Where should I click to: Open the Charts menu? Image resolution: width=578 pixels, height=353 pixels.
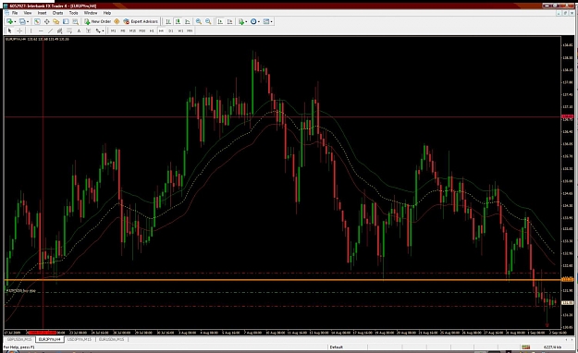[x=57, y=13]
